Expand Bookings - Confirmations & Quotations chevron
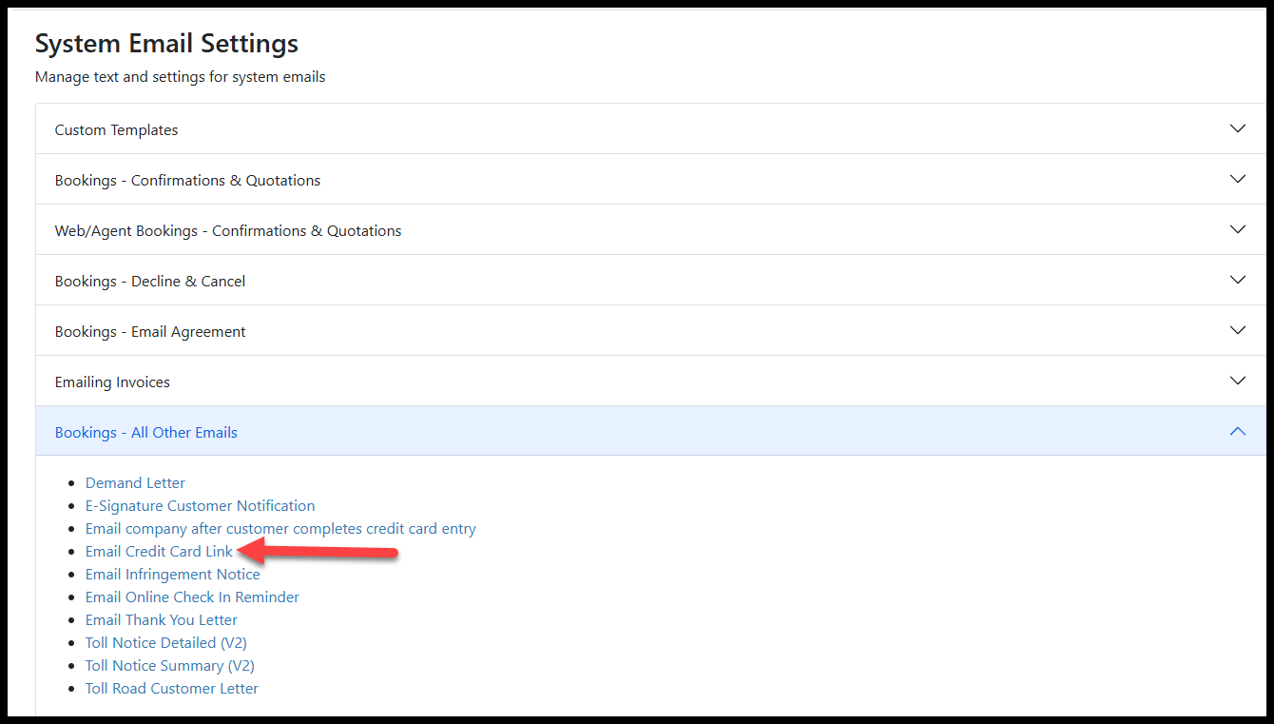 point(1237,179)
